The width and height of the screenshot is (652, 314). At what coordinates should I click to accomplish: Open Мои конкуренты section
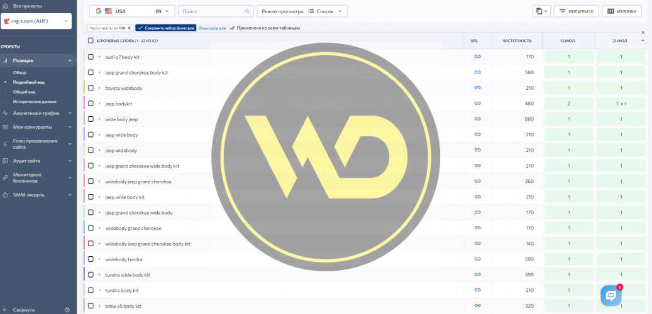[33, 127]
